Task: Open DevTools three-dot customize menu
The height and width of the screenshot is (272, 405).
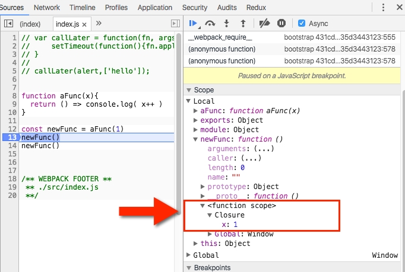Action: [x=382, y=7]
